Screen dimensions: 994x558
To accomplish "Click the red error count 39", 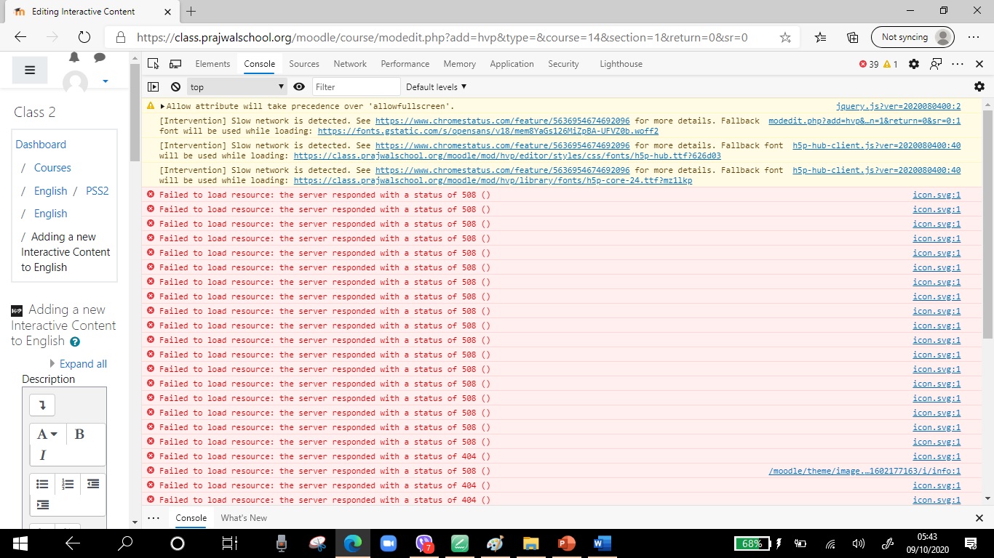I will tap(869, 64).
